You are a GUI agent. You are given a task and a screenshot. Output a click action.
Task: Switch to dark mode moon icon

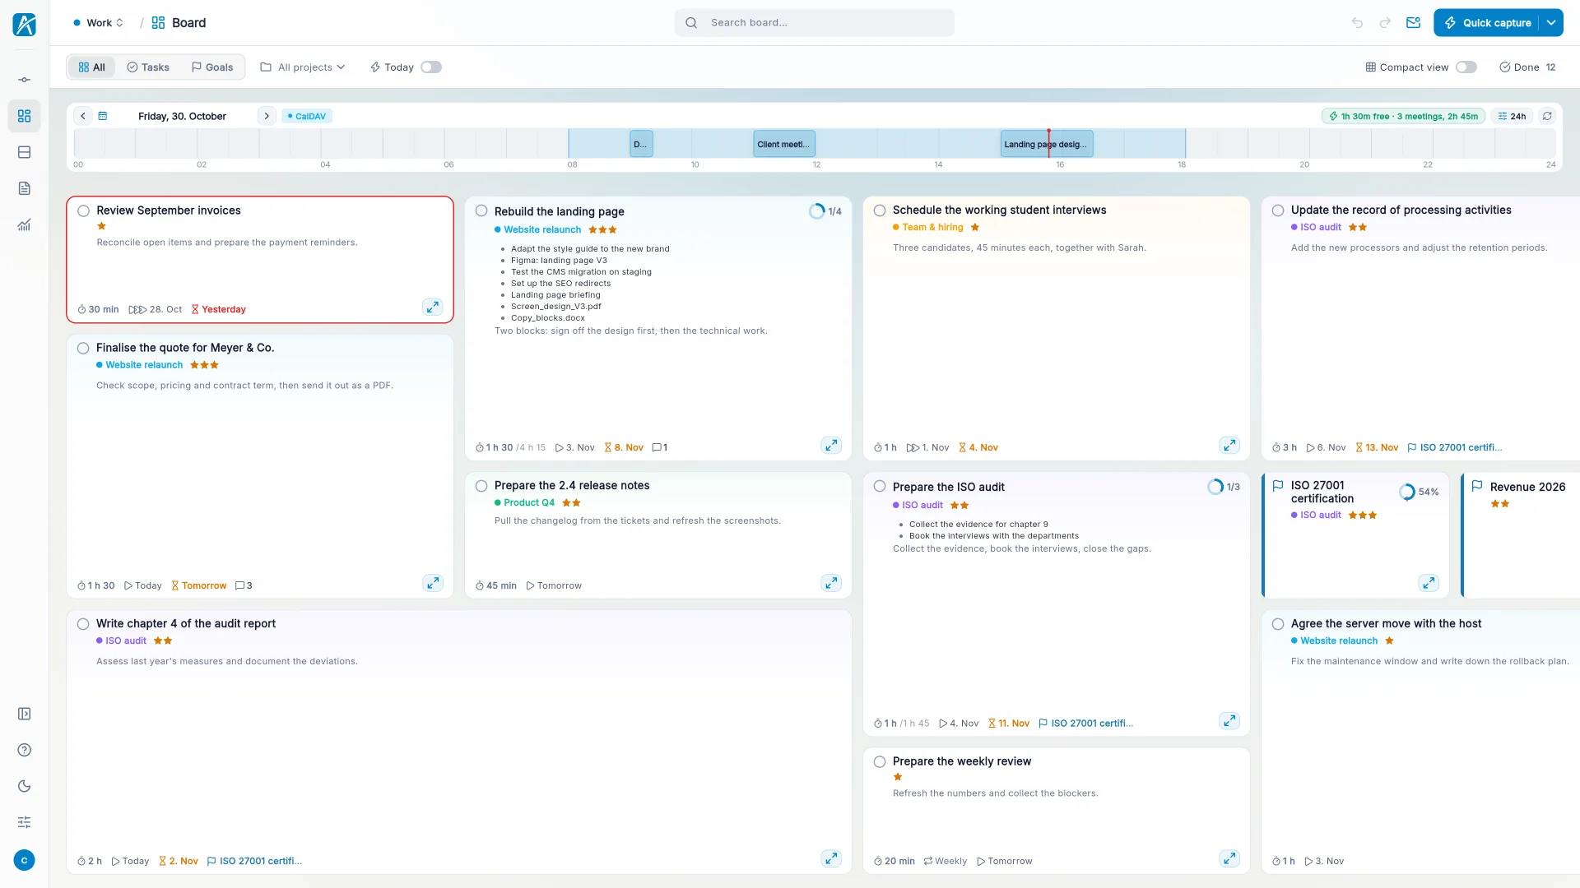click(25, 786)
